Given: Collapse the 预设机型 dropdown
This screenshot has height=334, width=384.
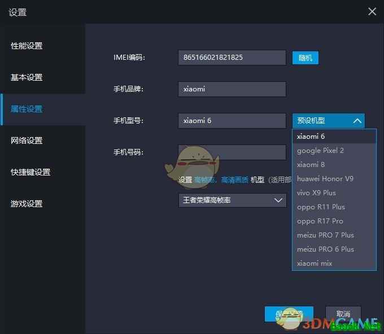Looking at the screenshot, I should (328, 121).
